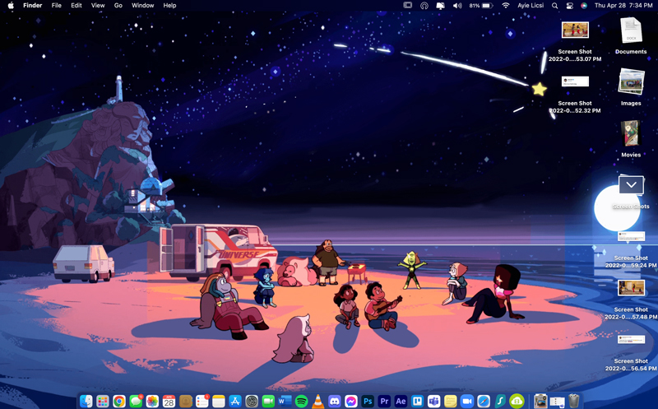This screenshot has height=409, width=658.
Task: Open screen recording menu bar icon
Action: pos(407,6)
